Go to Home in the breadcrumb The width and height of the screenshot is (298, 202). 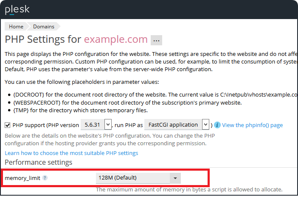(16, 26)
